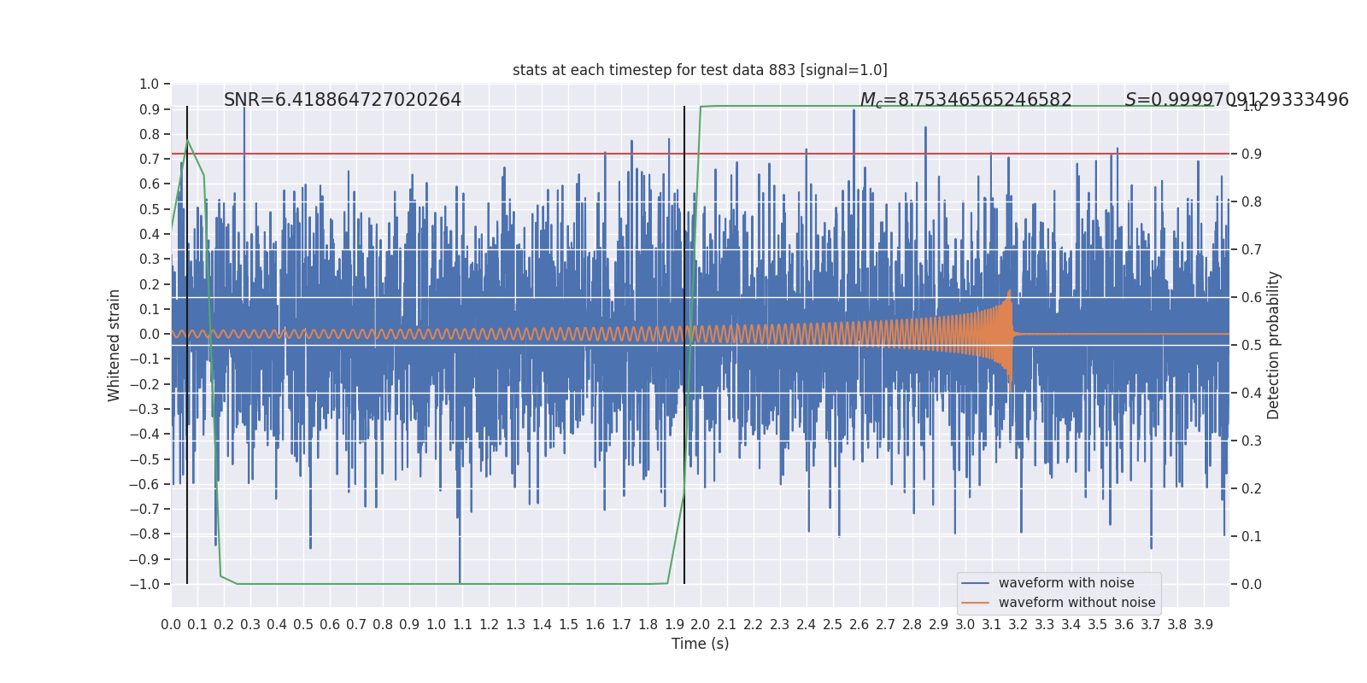Click the 0.2 tick on the Detection probability axis
The image size is (1367, 683).
(1252, 488)
